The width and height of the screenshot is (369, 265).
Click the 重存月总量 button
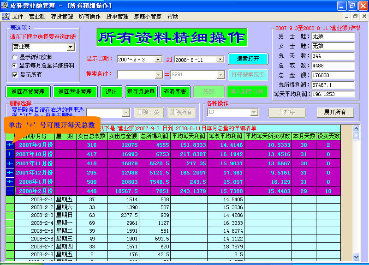tap(141, 91)
